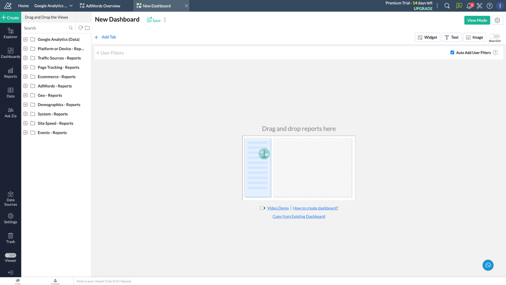Open dashboard settings with the gear icon
This screenshot has height=285, width=506.
[497, 20]
